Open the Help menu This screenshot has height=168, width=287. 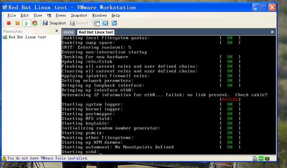point(116,15)
